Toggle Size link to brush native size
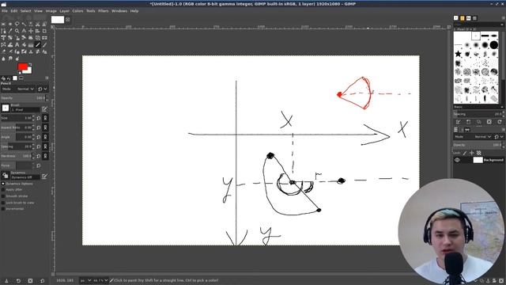The height and width of the screenshot is (285, 506). pos(46,118)
